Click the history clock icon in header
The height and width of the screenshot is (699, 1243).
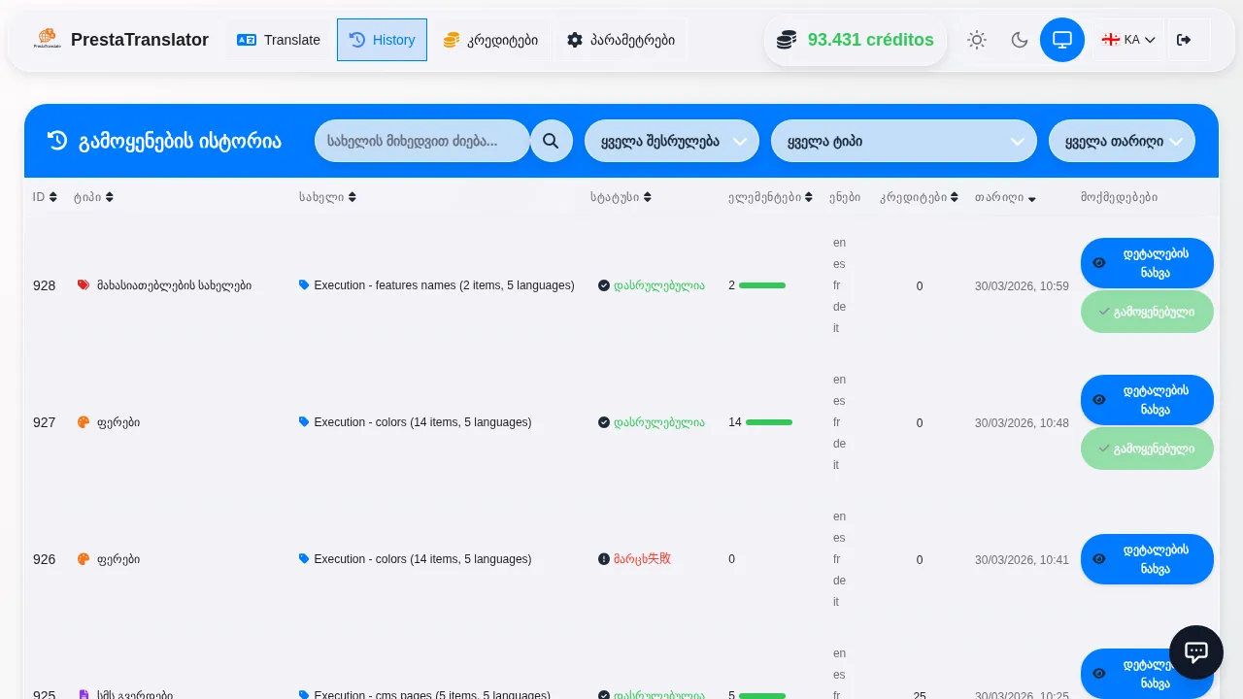[x=57, y=141]
